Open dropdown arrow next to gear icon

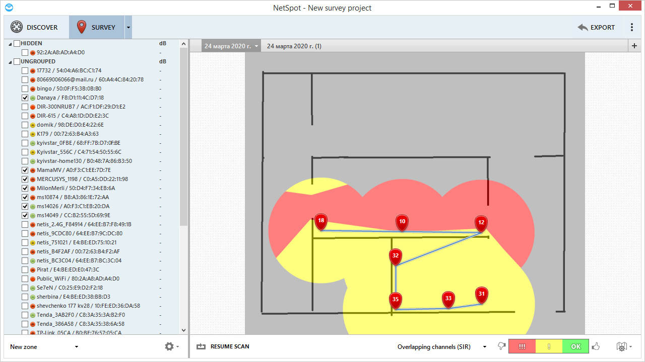click(x=177, y=347)
